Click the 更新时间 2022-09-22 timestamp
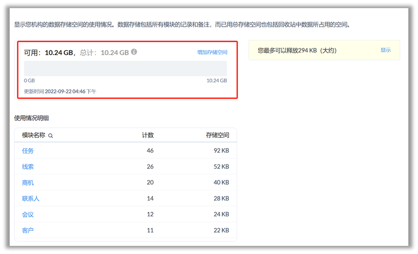The height and width of the screenshot is (254, 418). coord(60,92)
